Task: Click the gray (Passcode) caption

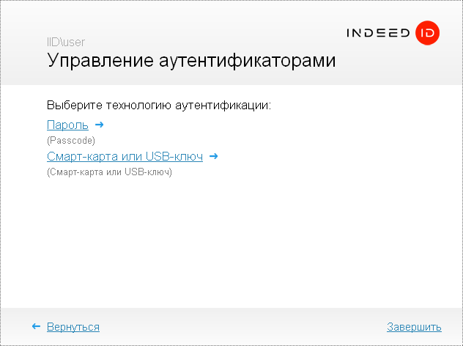Action: pos(71,140)
